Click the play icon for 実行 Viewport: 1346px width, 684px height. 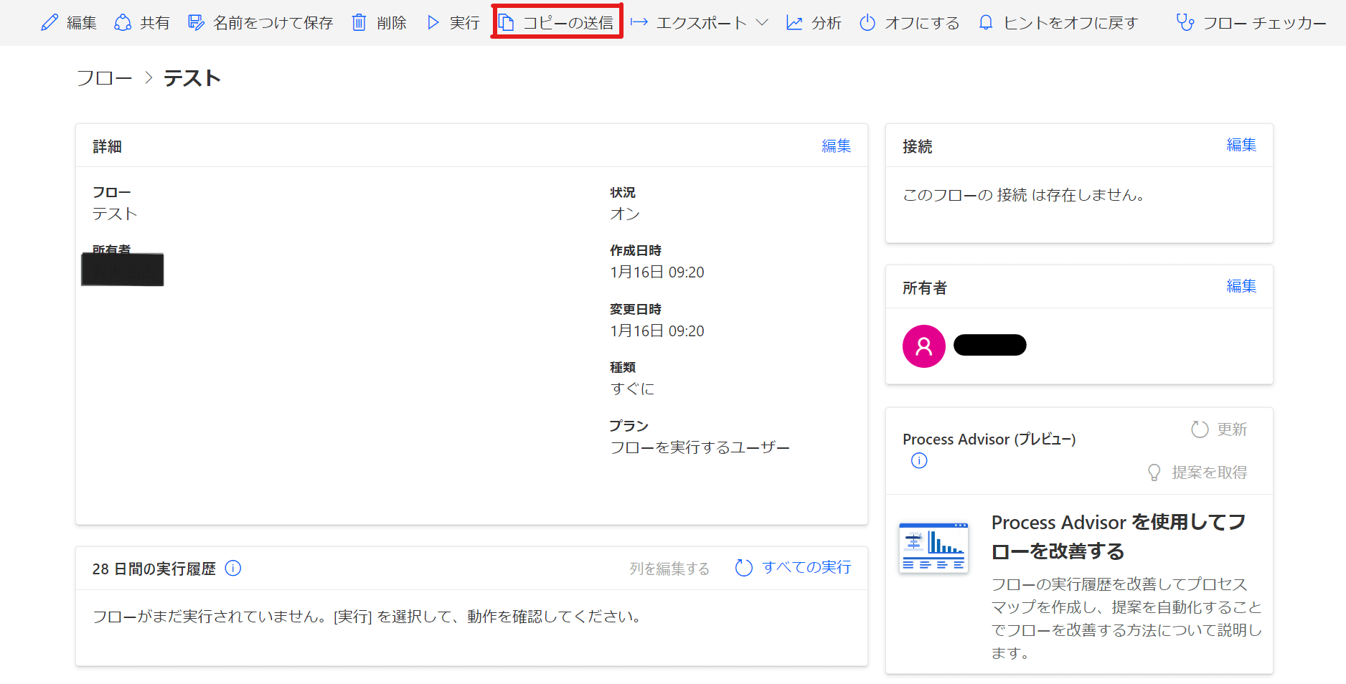(x=433, y=23)
